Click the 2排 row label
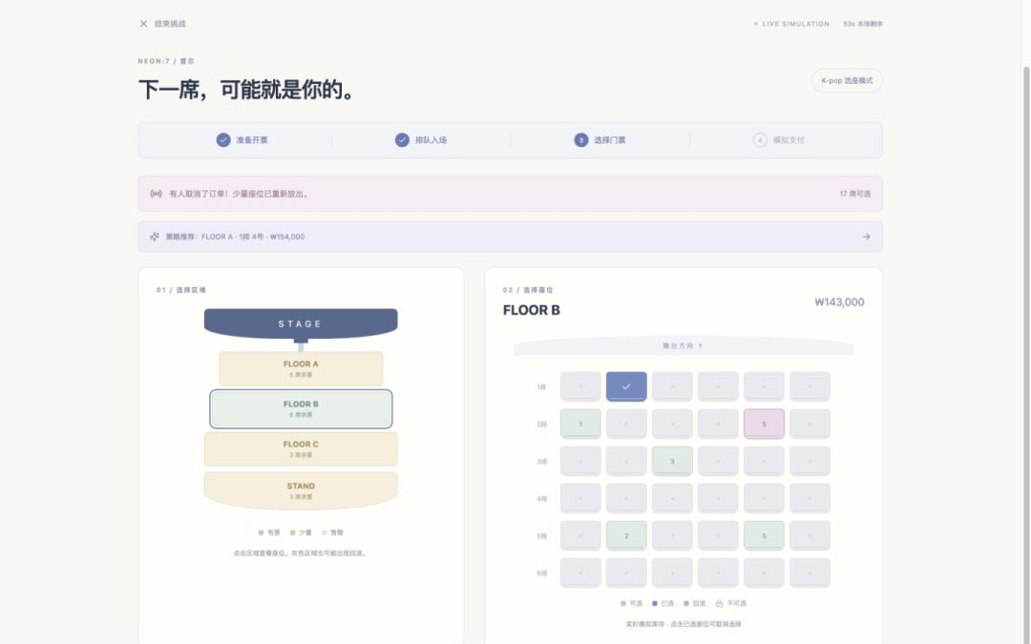The width and height of the screenshot is (1031, 644). [541, 425]
